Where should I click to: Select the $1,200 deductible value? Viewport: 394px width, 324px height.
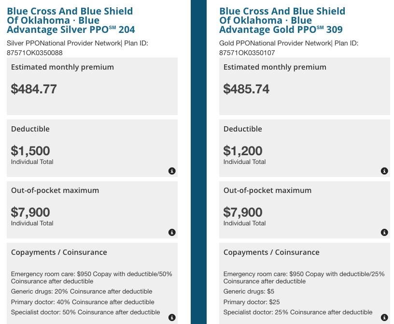[x=243, y=151]
